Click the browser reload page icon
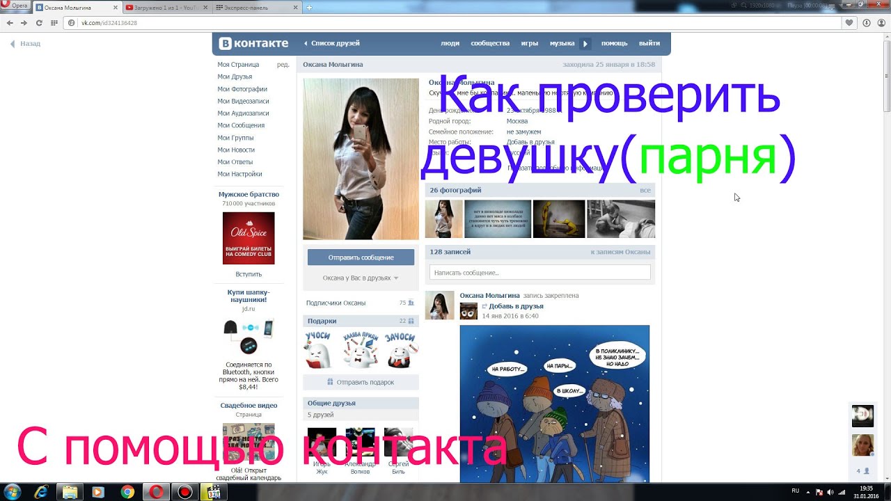The width and height of the screenshot is (891, 501). [x=39, y=23]
